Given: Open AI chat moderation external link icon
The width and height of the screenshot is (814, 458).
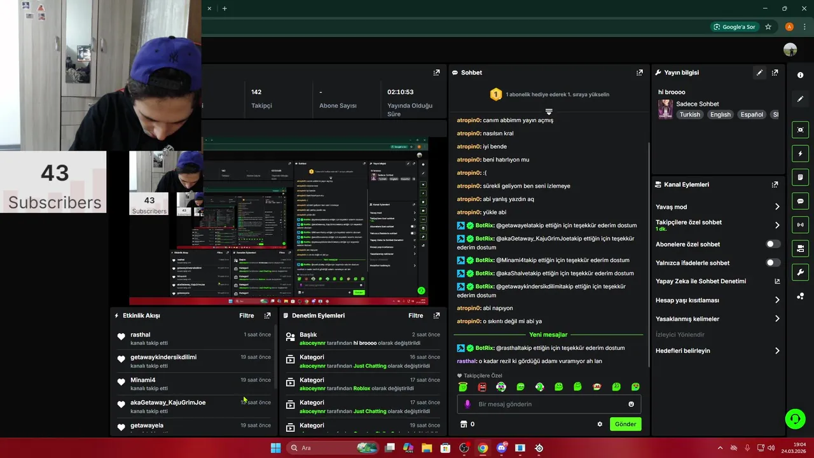Looking at the screenshot, I should pyautogui.click(x=777, y=281).
